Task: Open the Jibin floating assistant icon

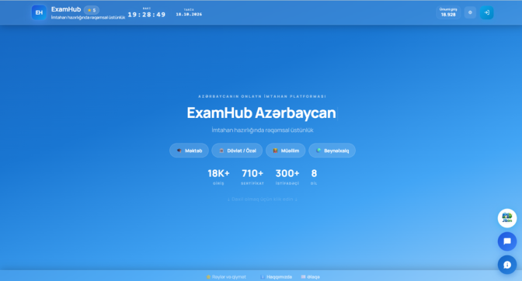Action: point(507,218)
